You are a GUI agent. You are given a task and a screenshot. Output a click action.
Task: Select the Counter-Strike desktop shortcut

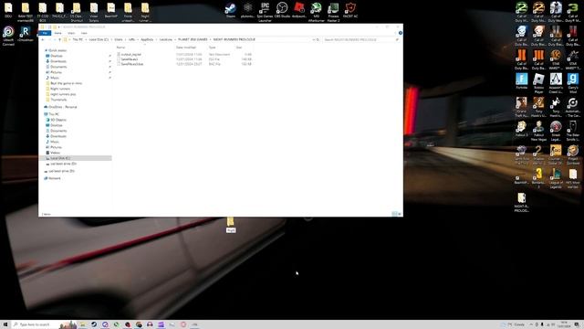pos(556,154)
